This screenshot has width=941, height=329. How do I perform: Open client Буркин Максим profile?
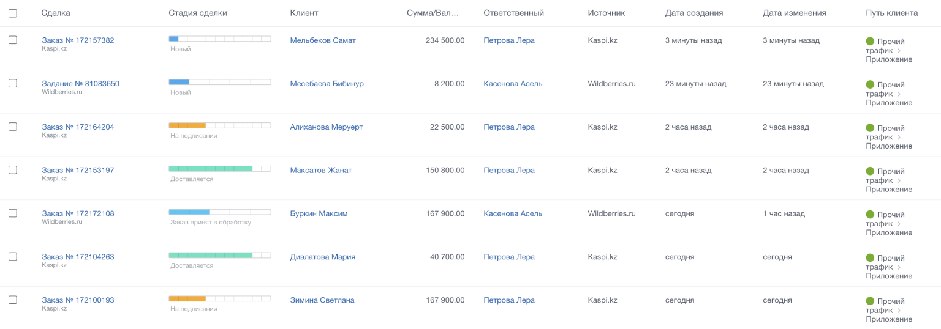coord(319,213)
